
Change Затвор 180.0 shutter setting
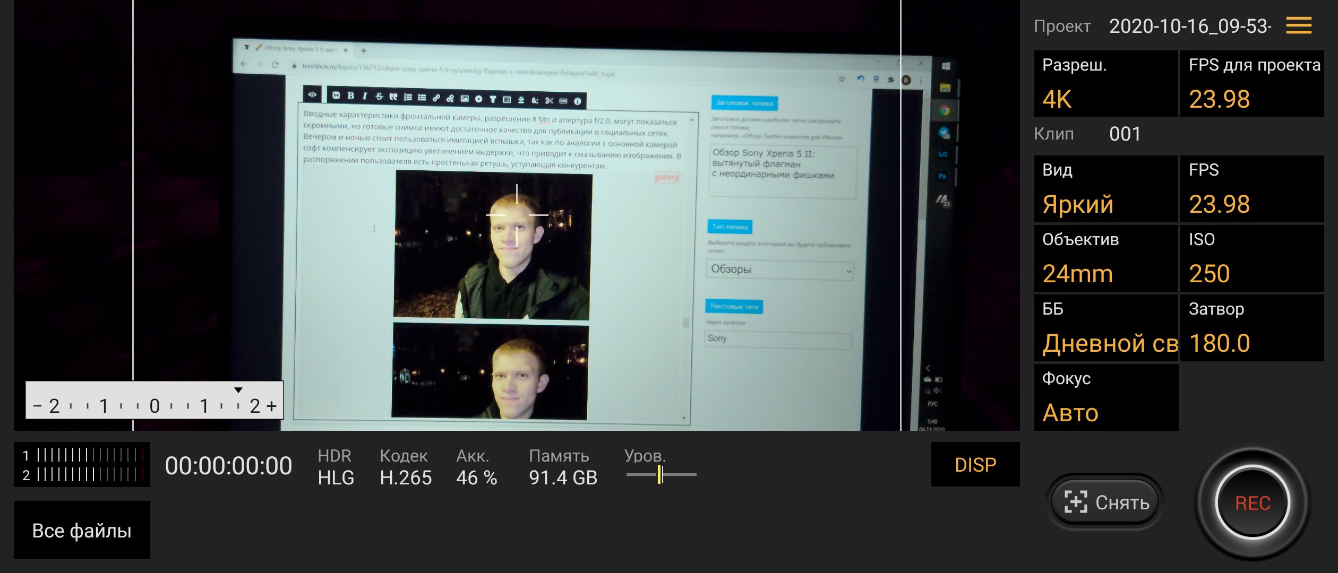click(1252, 328)
